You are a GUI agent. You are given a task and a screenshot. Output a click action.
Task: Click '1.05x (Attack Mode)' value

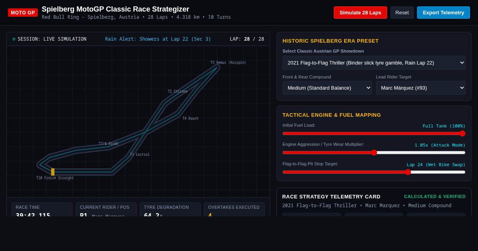pos(440,145)
